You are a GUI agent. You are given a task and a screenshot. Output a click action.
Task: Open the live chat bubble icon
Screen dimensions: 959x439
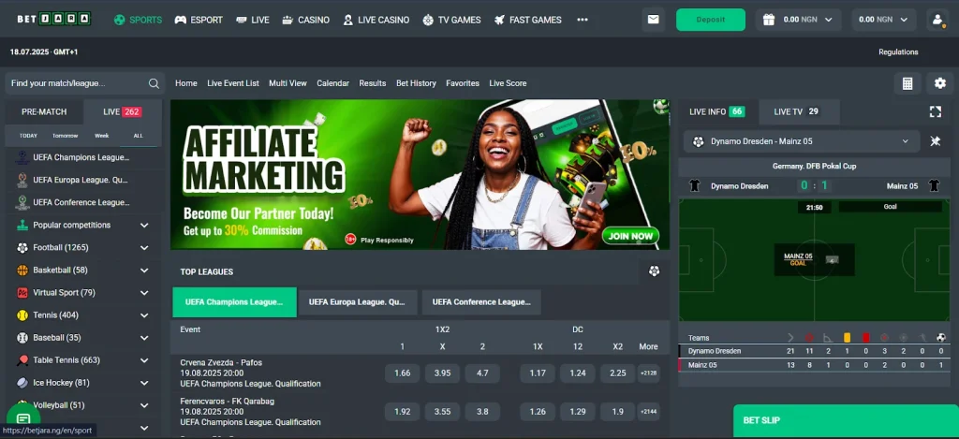click(x=23, y=419)
